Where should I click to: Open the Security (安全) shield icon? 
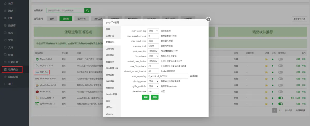pos(5,40)
